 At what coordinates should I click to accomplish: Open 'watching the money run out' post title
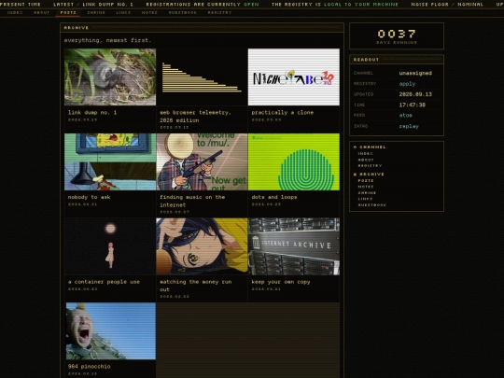coord(195,286)
